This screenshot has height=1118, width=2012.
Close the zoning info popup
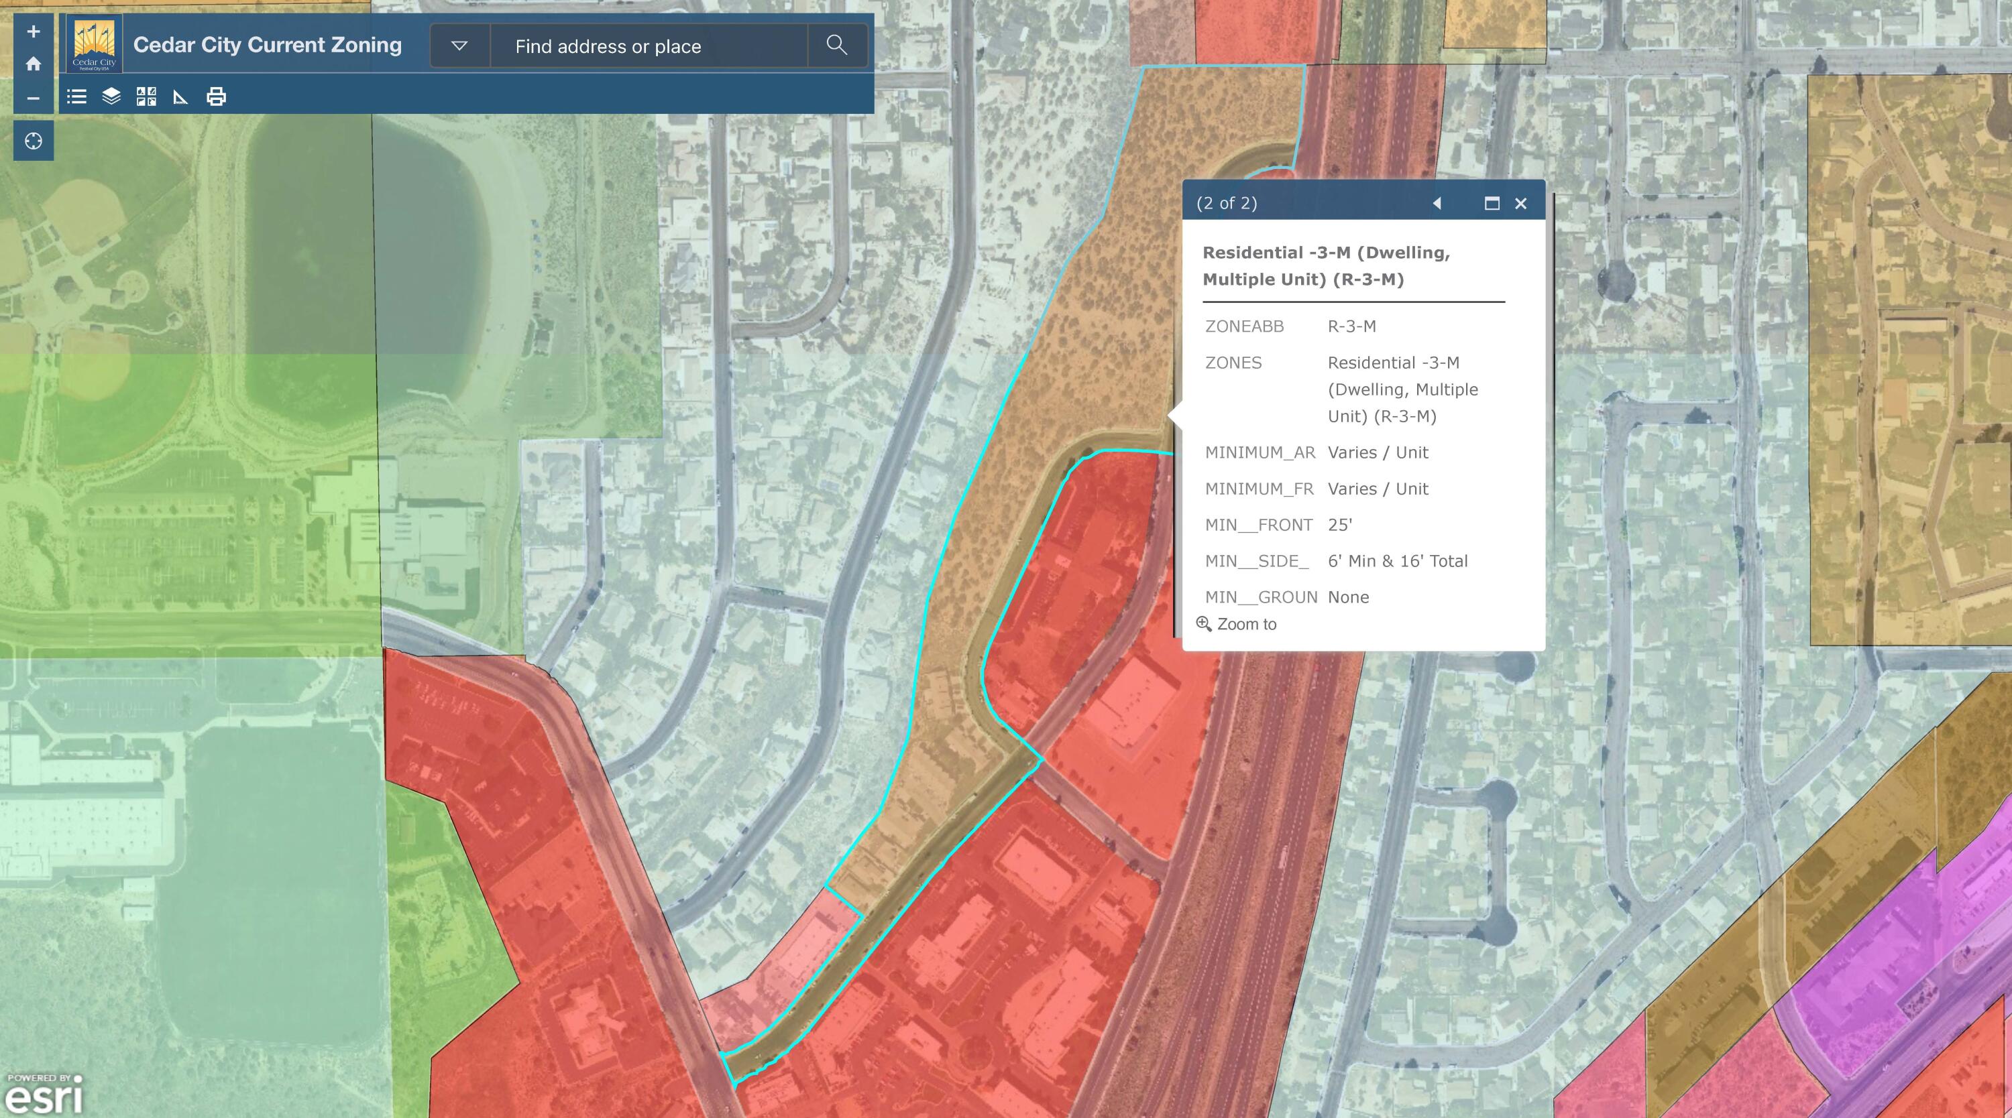point(1520,203)
